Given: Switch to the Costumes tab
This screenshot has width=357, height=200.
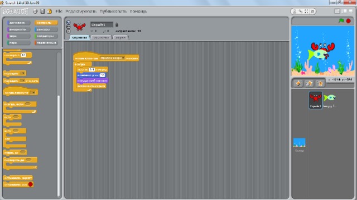Looking at the screenshot, I should pos(101,37).
